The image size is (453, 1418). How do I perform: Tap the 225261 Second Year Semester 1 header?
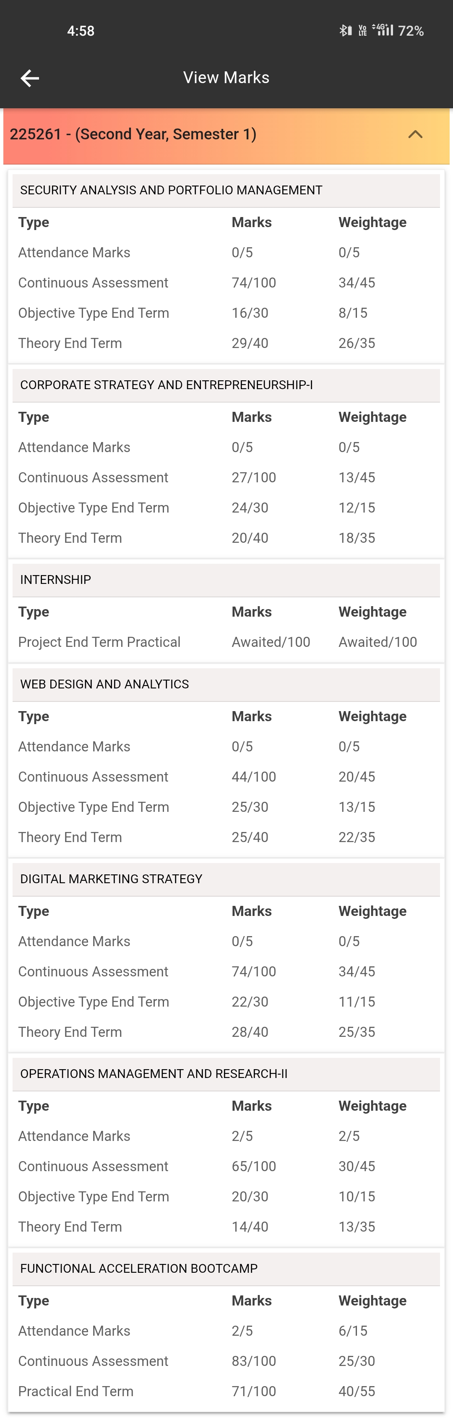coord(133,134)
